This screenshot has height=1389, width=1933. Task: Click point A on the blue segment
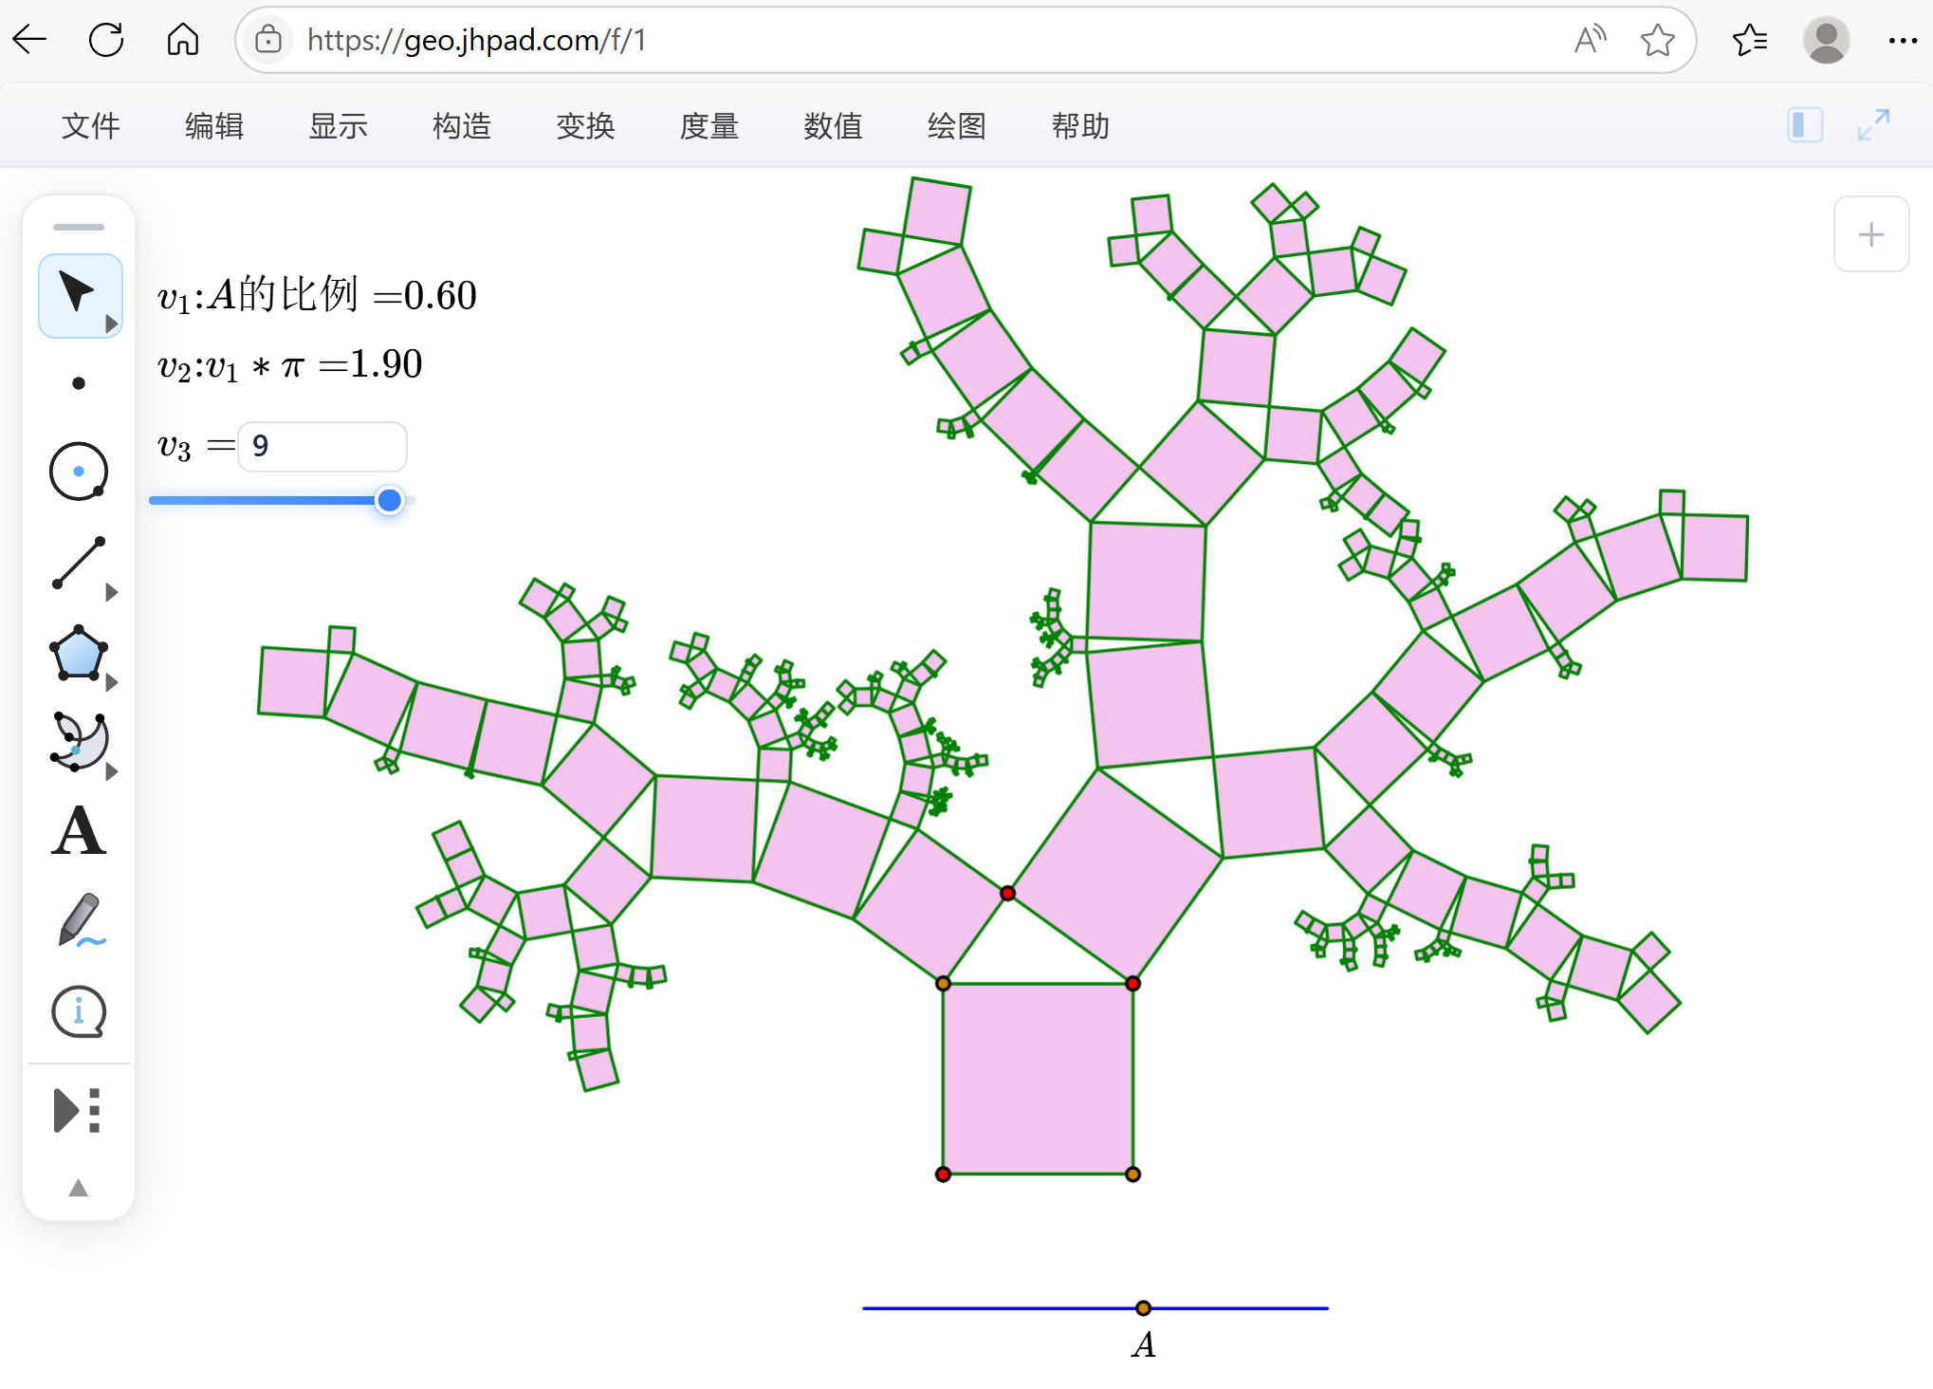click(x=1143, y=1308)
